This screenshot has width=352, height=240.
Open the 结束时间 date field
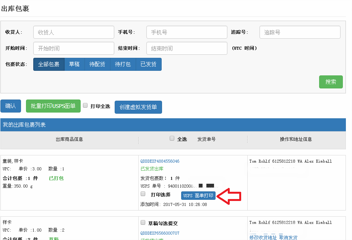point(187,48)
